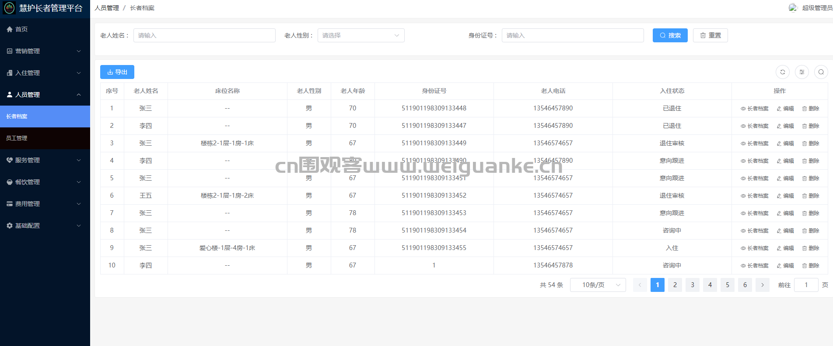The width and height of the screenshot is (833, 346).
Task: Edit the record in row 5
Action: (785, 178)
